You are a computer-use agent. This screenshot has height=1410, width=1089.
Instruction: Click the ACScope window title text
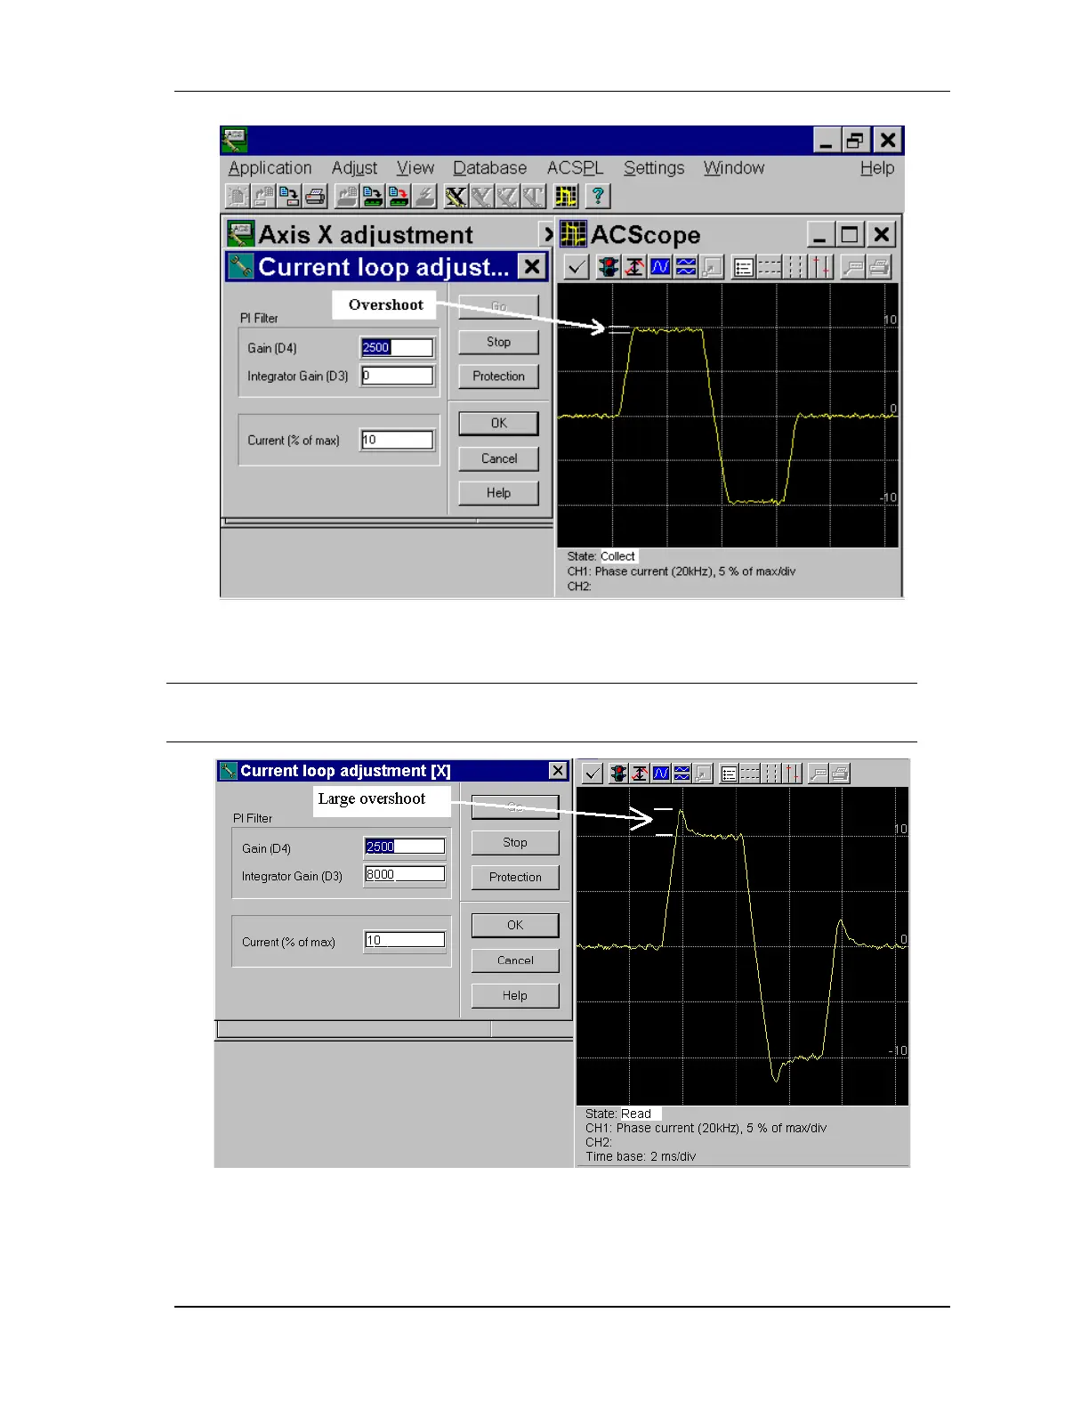click(x=645, y=235)
